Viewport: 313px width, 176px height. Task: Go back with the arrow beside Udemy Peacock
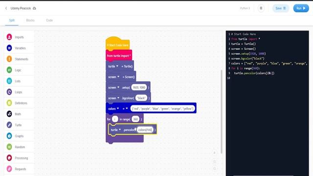pos(6,8)
